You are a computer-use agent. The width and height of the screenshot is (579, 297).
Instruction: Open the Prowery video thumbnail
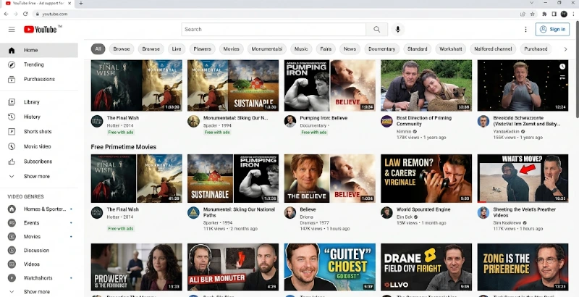(x=136, y=267)
